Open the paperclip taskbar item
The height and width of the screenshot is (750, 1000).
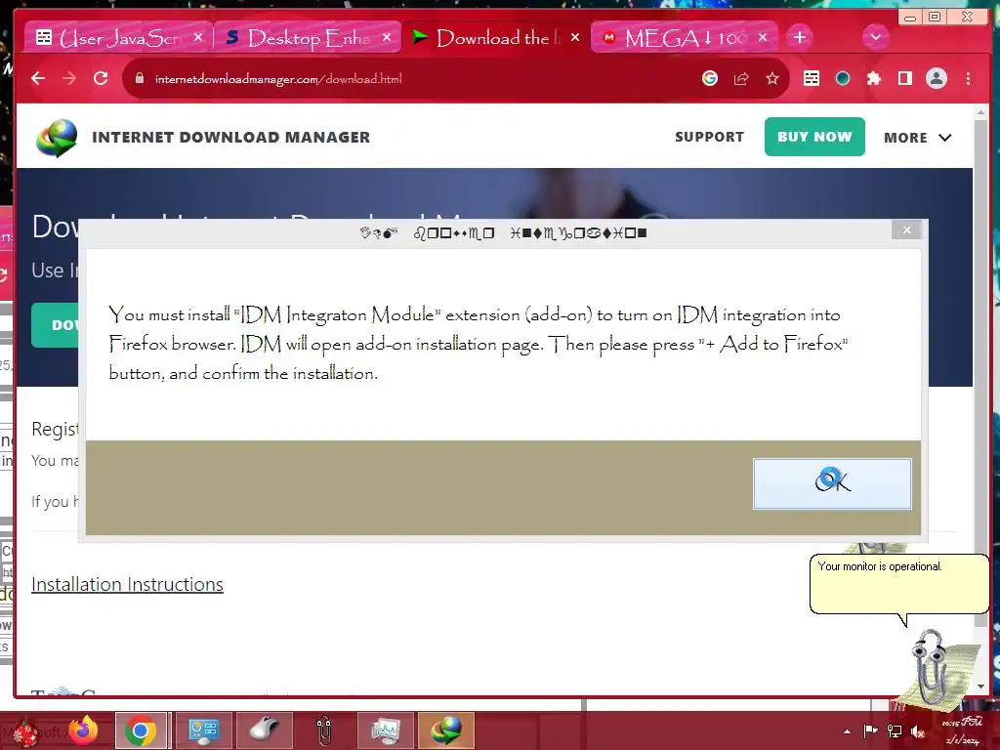[x=324, y=730]
